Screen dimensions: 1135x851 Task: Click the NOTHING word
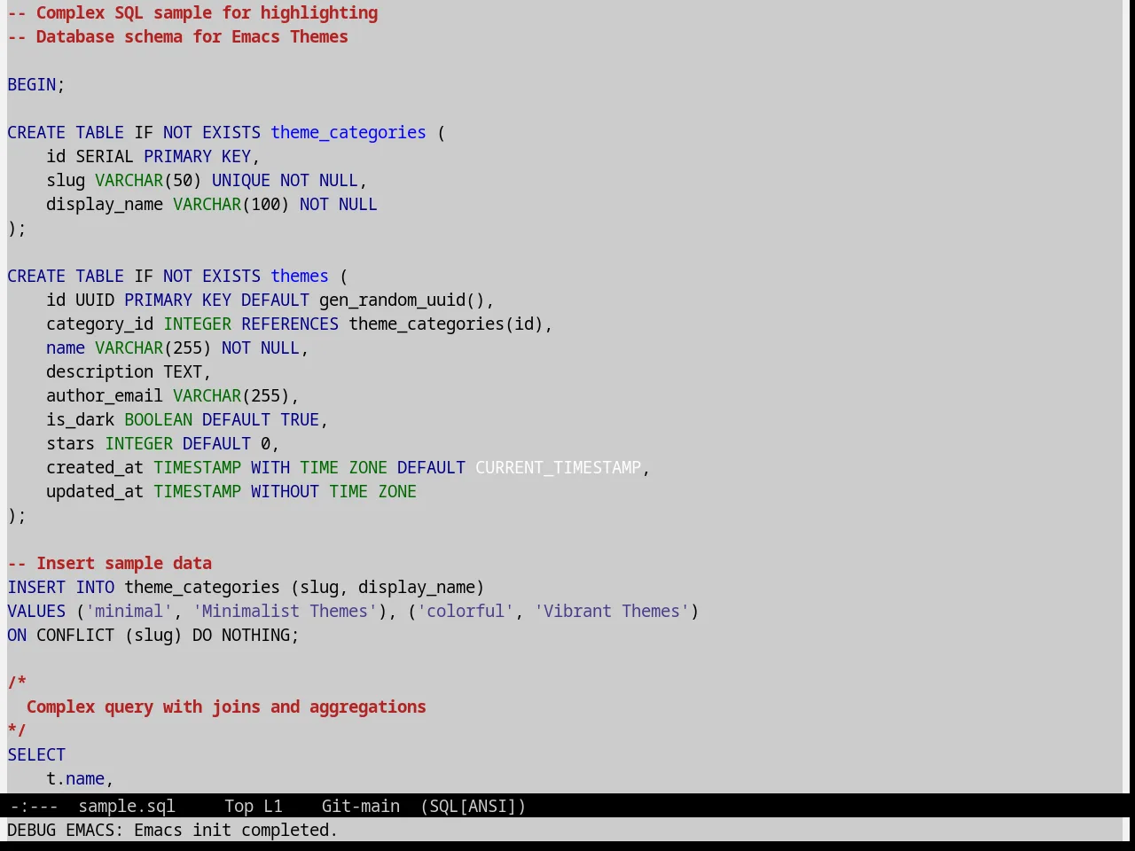[255, 636]
